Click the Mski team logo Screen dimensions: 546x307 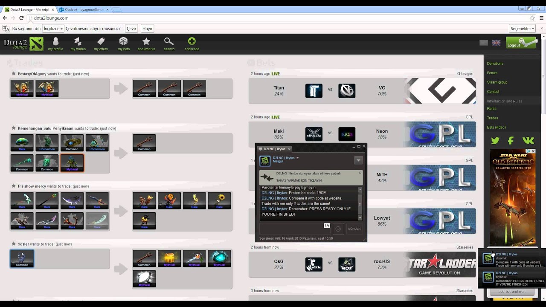click(314, 134)
